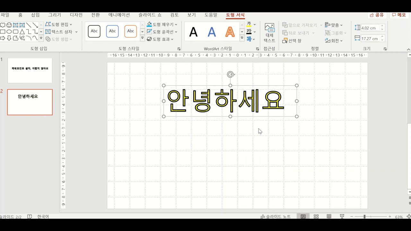Open 도형 편집 dropdown
Viewport: 411px width, 231px height.
(x=59, y=24)
